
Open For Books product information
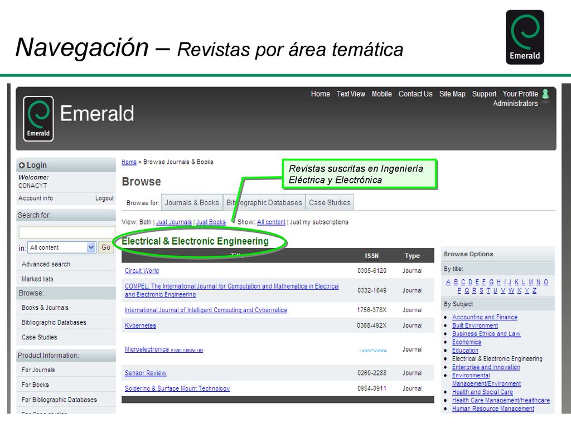click(35, 385)
